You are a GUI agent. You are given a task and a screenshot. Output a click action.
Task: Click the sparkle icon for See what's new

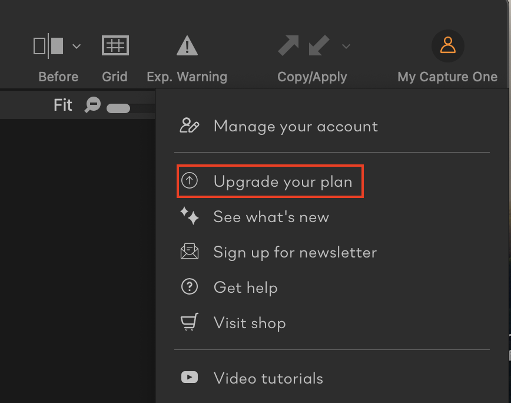[190, 216]
